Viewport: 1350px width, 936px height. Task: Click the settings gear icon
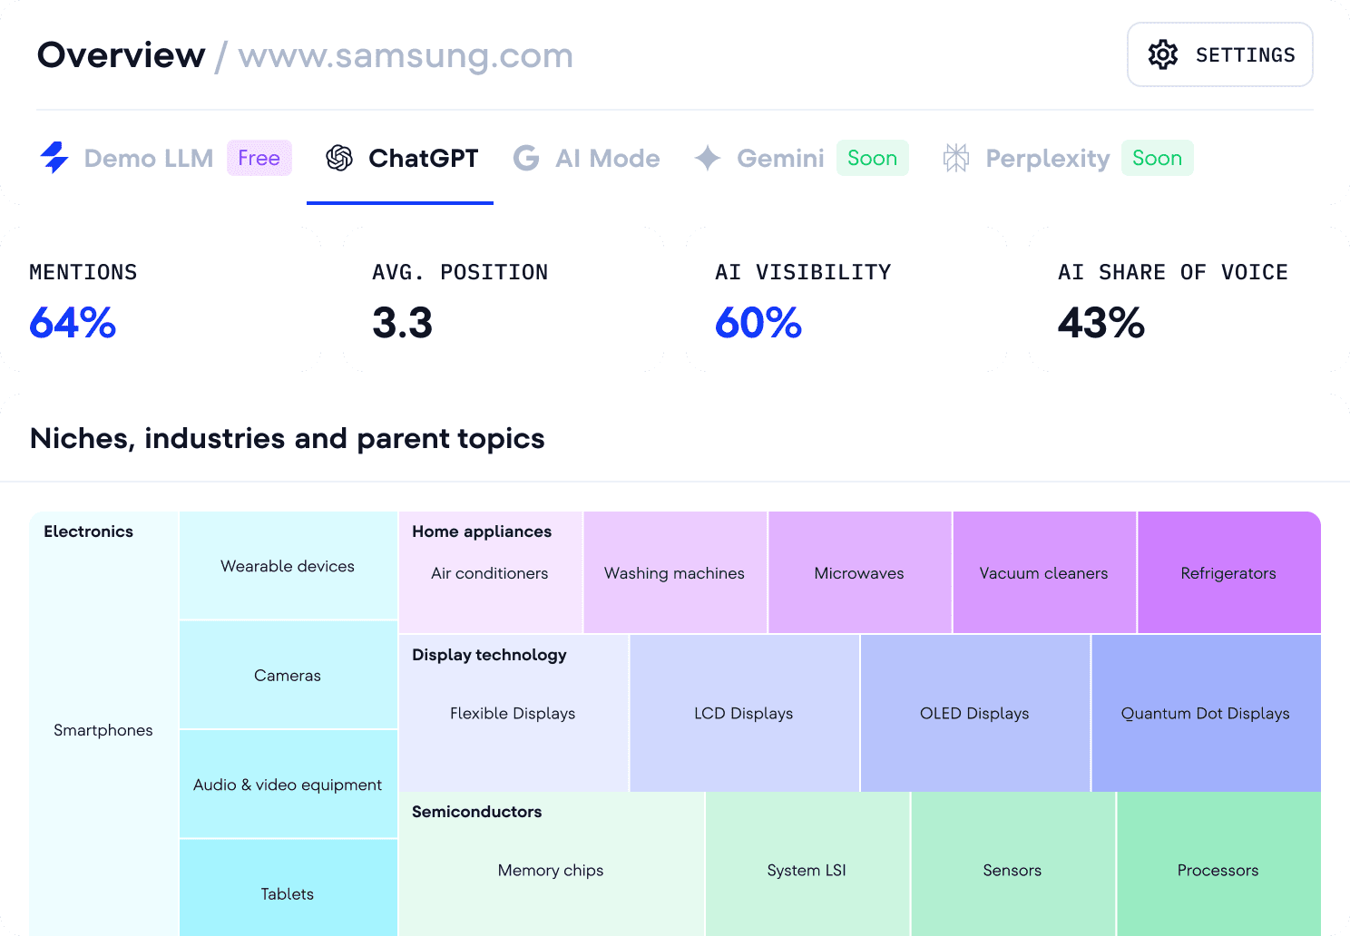(1162, 54)
